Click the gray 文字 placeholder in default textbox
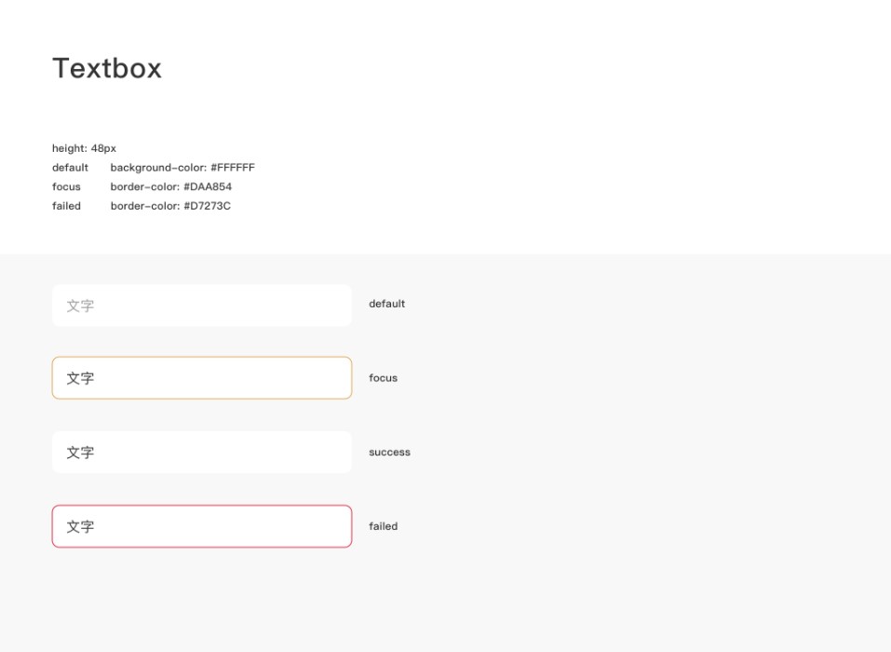 (x=80, y=306)
